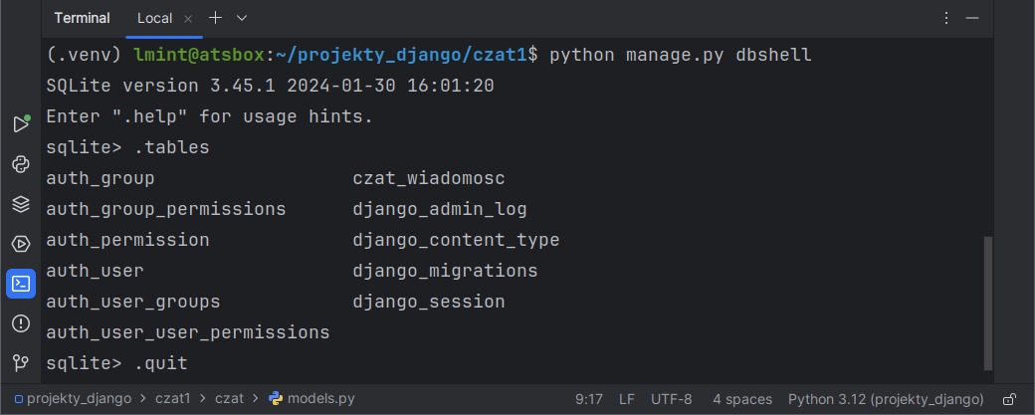Close the Local terminal tab
Screen dimensions: 1035x415
coord(188,19)
